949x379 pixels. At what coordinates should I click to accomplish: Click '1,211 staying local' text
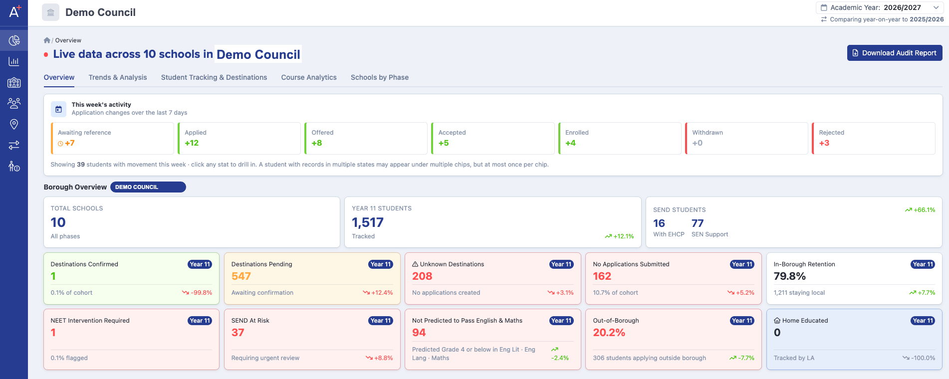coord(799,293)
